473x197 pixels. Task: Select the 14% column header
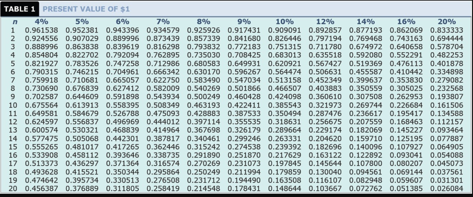click(366, 22)
